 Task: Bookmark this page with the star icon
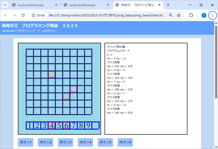pos(179,15)
